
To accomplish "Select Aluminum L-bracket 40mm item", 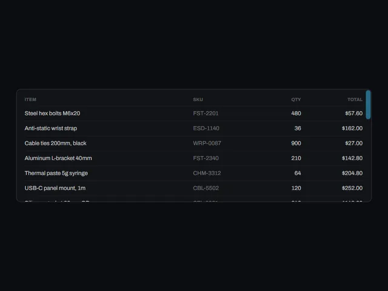I will click(58, 158).
